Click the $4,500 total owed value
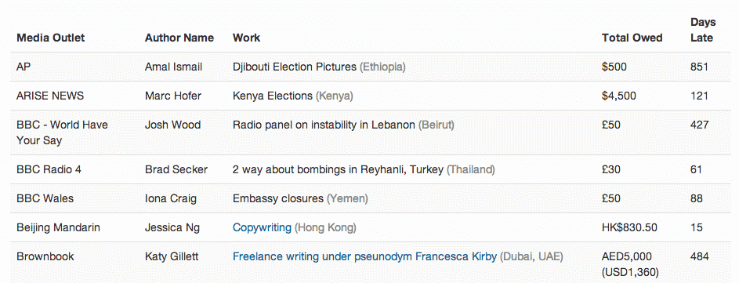 click(619, 96)
